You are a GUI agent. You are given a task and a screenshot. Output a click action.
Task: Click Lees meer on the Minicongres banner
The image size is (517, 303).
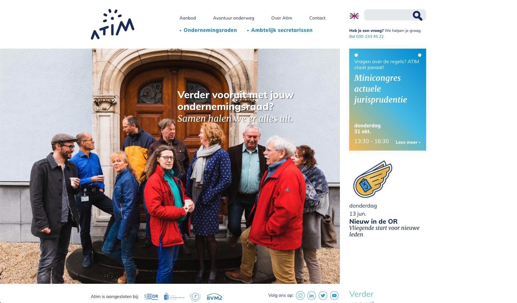pyautogui.click(x=408, y=142)
